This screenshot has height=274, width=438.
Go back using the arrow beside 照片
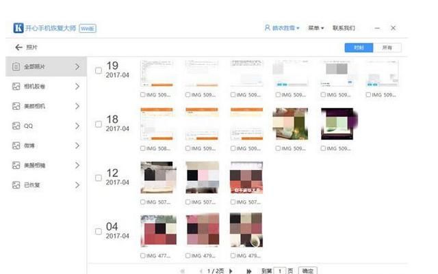tap(18, 47)
